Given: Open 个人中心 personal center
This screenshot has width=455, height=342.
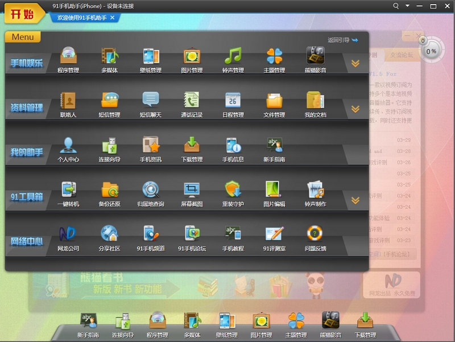Looking at the screenshot, I should pyautogui.click(x=68, y=146).
